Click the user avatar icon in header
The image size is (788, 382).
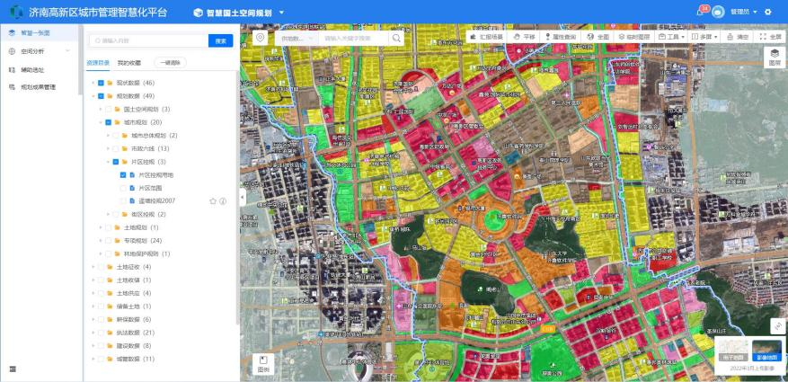click(x=718, y=12)
